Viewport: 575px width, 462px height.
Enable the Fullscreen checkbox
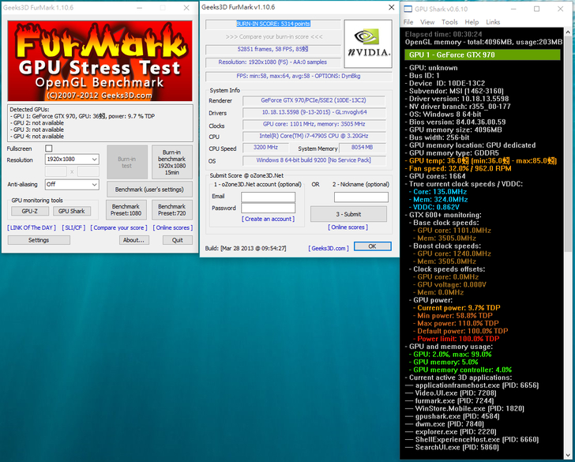[x=49, y=148]
